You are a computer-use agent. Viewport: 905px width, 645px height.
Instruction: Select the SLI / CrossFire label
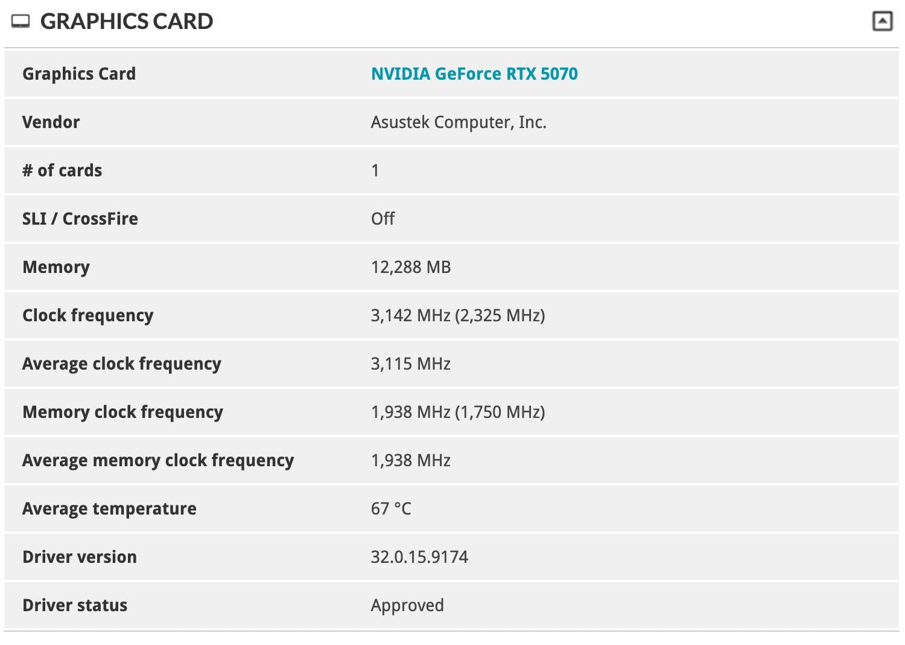click(x=80, y=219)
